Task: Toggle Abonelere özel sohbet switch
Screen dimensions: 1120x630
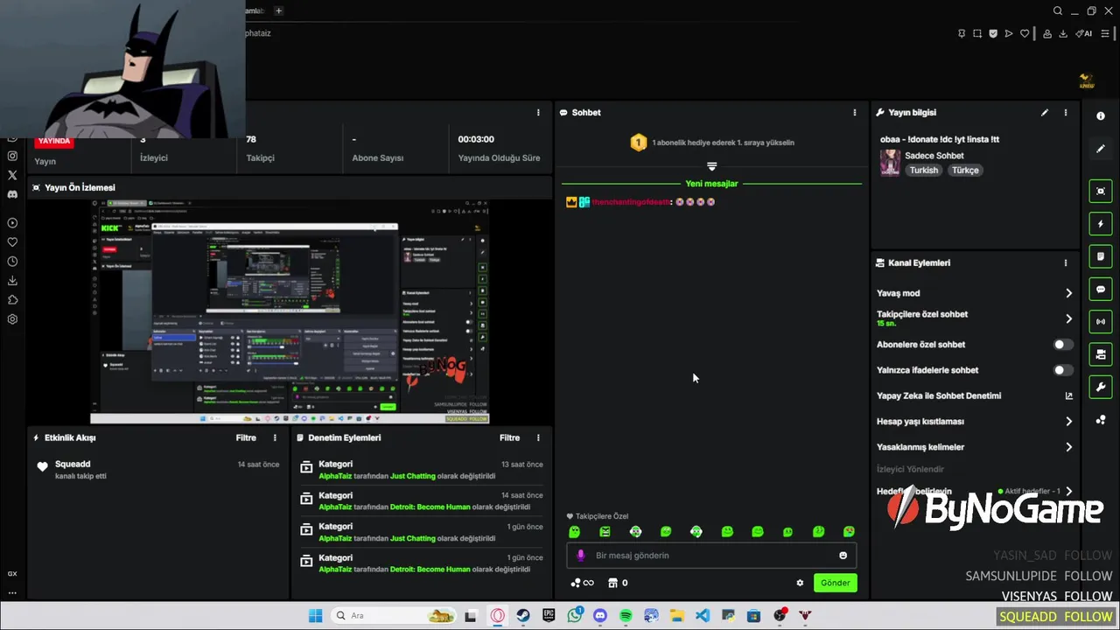Action: coord(1063,345)
